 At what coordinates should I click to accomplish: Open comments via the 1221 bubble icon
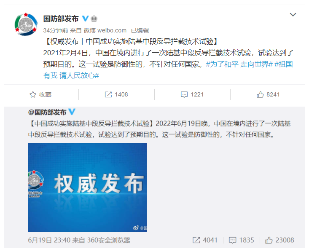tap(192, 94)
